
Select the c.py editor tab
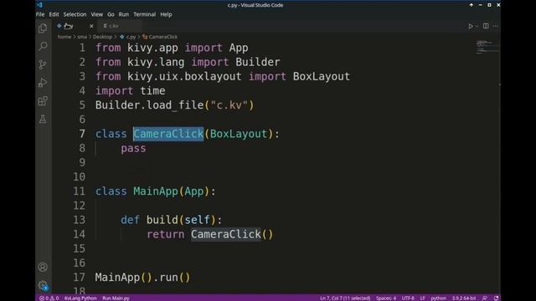point(75,26)
